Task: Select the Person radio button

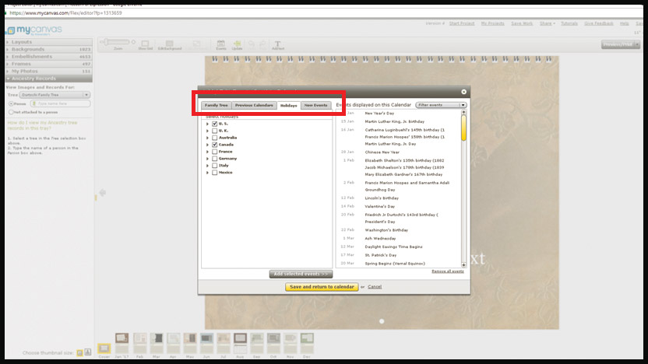Action: tap(11, 104)
